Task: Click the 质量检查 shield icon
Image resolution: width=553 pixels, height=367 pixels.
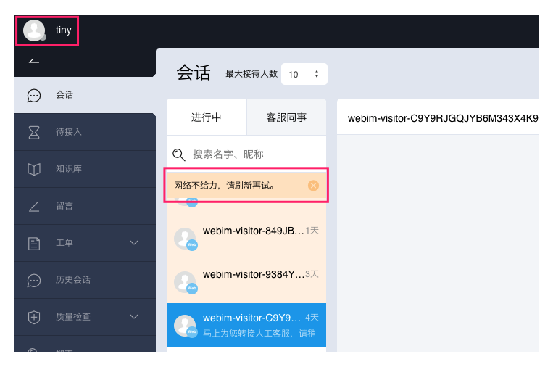Action: point(34,317)
